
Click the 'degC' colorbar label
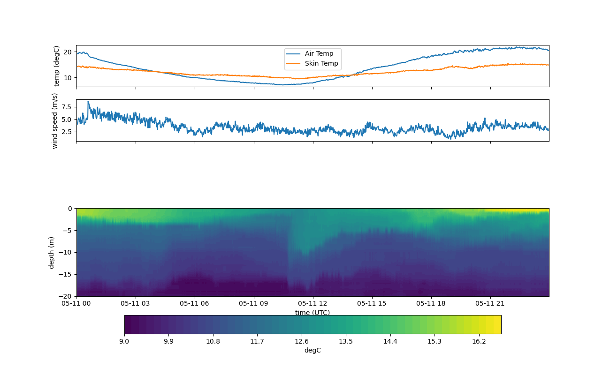pyautogui.click(x=312, y=350)
